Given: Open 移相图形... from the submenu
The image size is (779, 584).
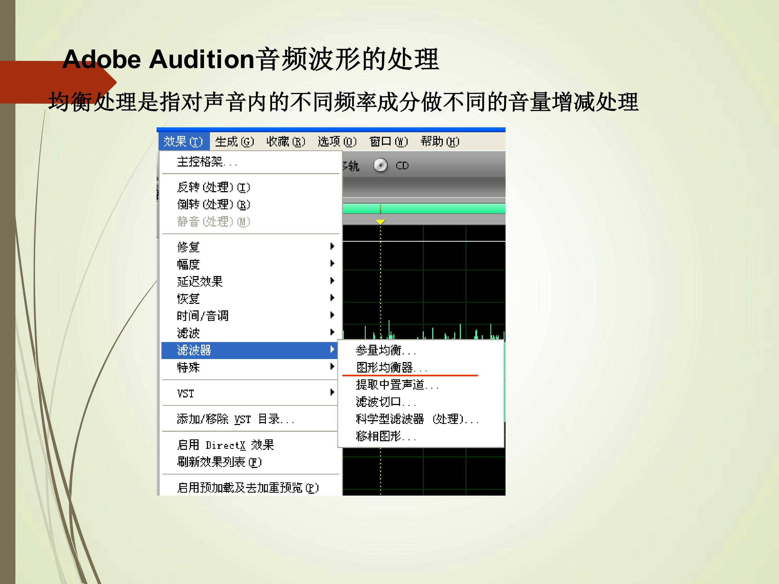Looking at the screenshot, I should 421,436.
